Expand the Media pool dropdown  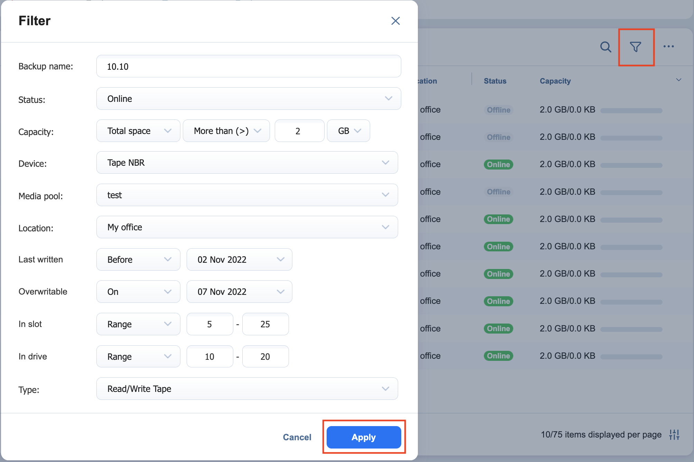pyautogui.click(x=247, y=195)
